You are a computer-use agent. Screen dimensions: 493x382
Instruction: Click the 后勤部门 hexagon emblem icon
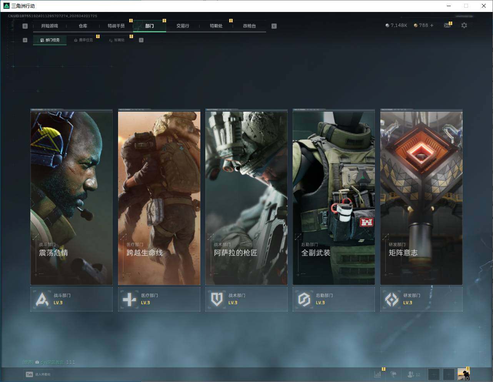coord(304,299)
